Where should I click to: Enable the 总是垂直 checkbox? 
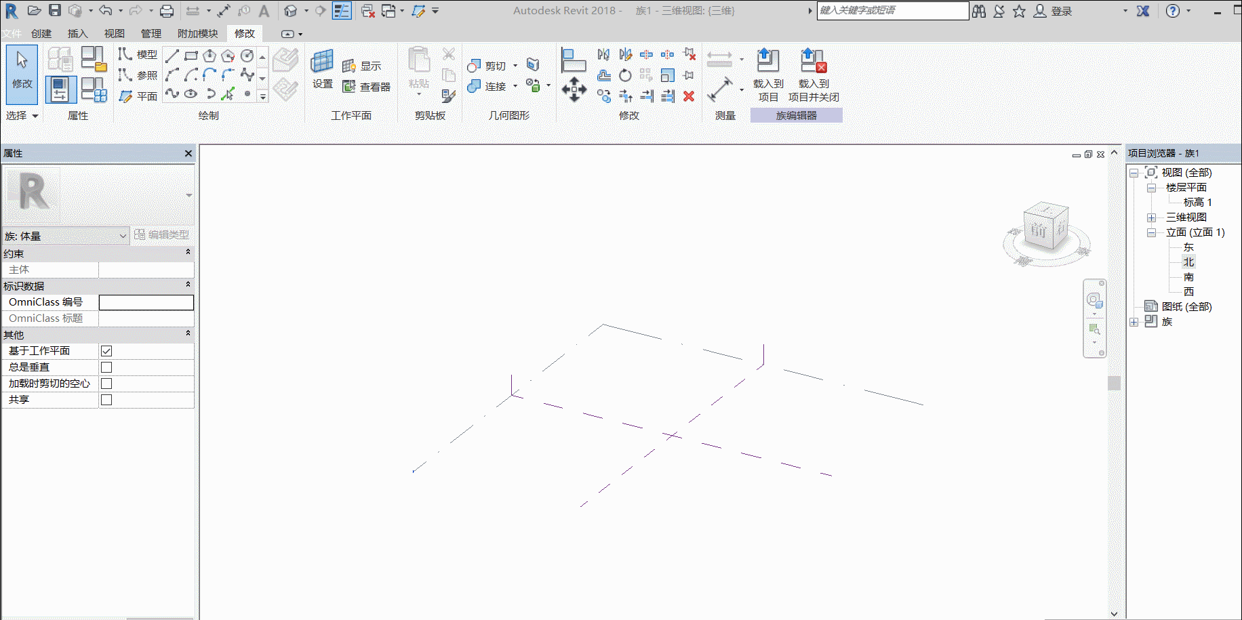pos(106,367)
